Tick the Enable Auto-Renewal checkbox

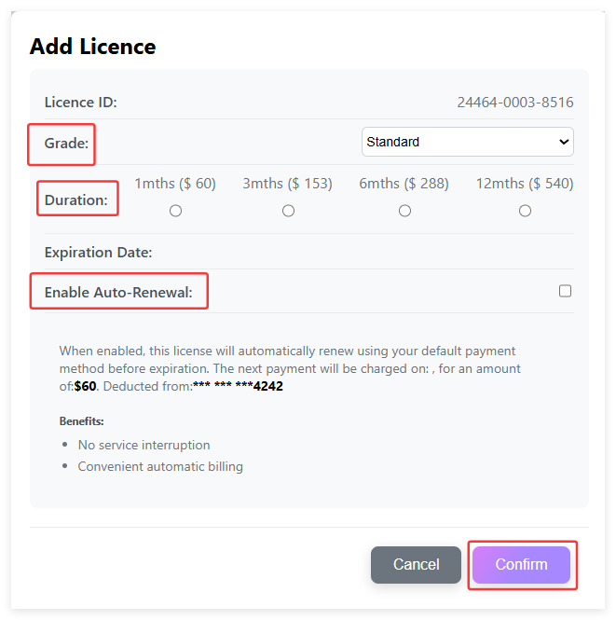point(565,291)
